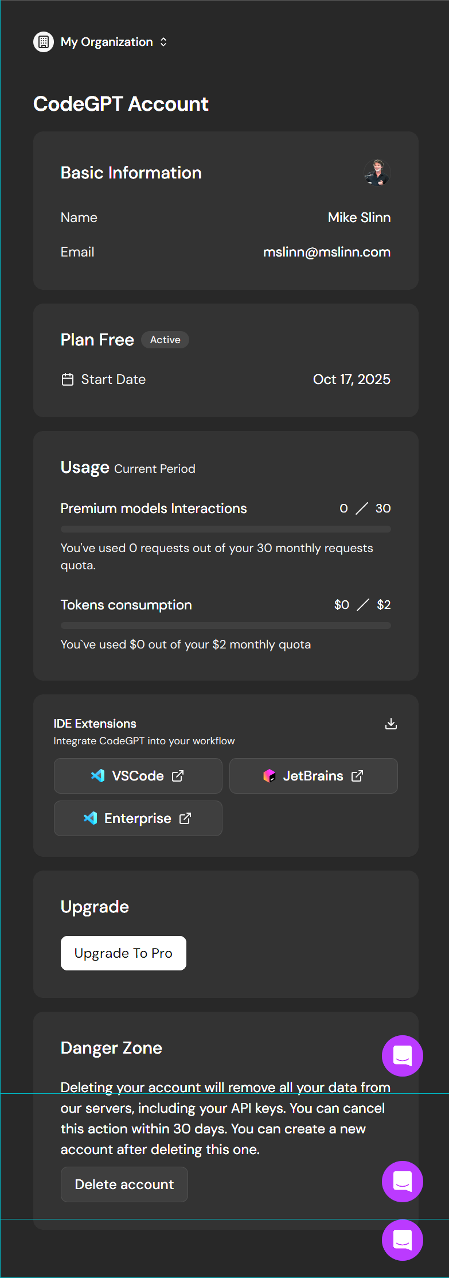
Task: Click the VSCode logo icon
Action: click(x=98, y=776)
